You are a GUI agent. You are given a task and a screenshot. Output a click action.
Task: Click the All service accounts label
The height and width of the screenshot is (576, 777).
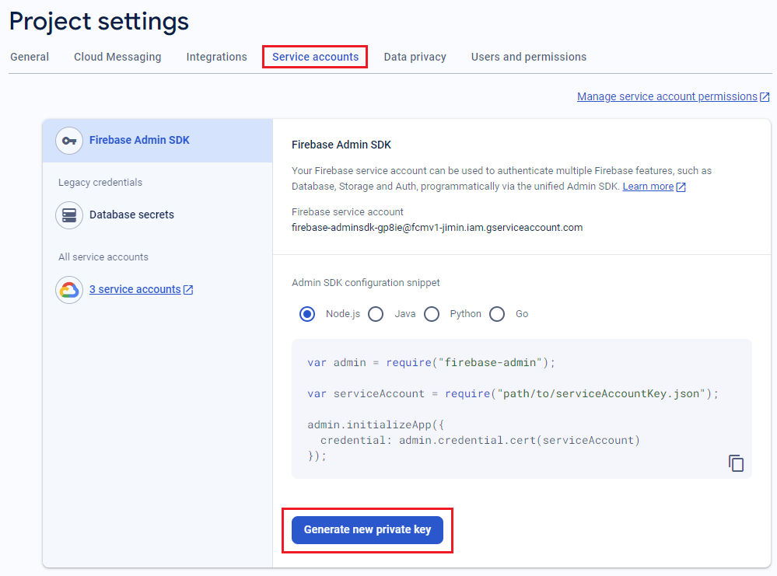(103, 257)
